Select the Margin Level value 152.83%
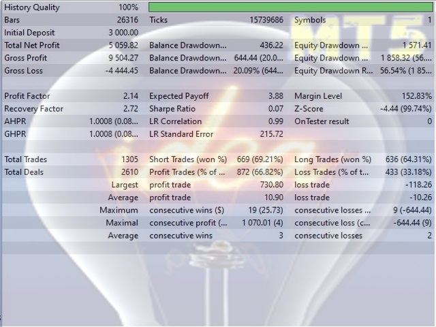The width and height of the screenshot is (436, 327). point(414,96)
